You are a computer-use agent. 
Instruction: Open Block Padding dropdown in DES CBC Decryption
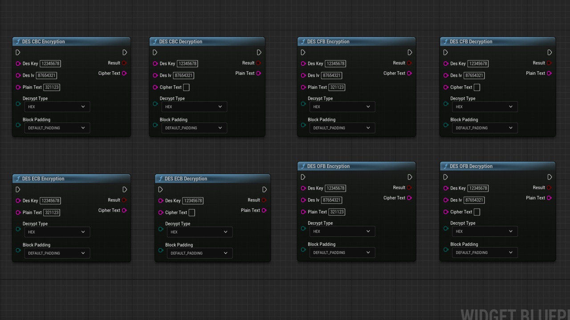coord(194,128)
